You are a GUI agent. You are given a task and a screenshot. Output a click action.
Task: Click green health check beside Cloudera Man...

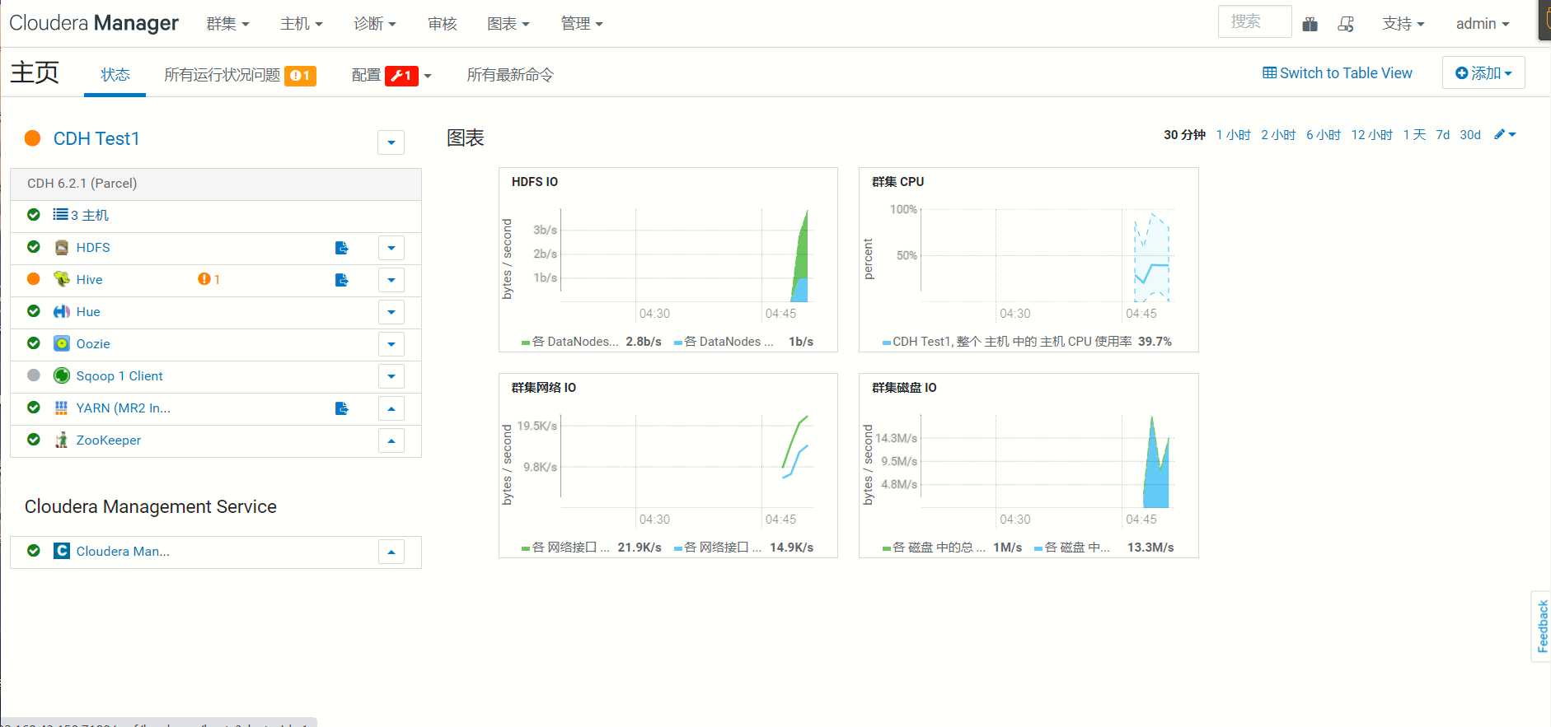click(34, 551)
